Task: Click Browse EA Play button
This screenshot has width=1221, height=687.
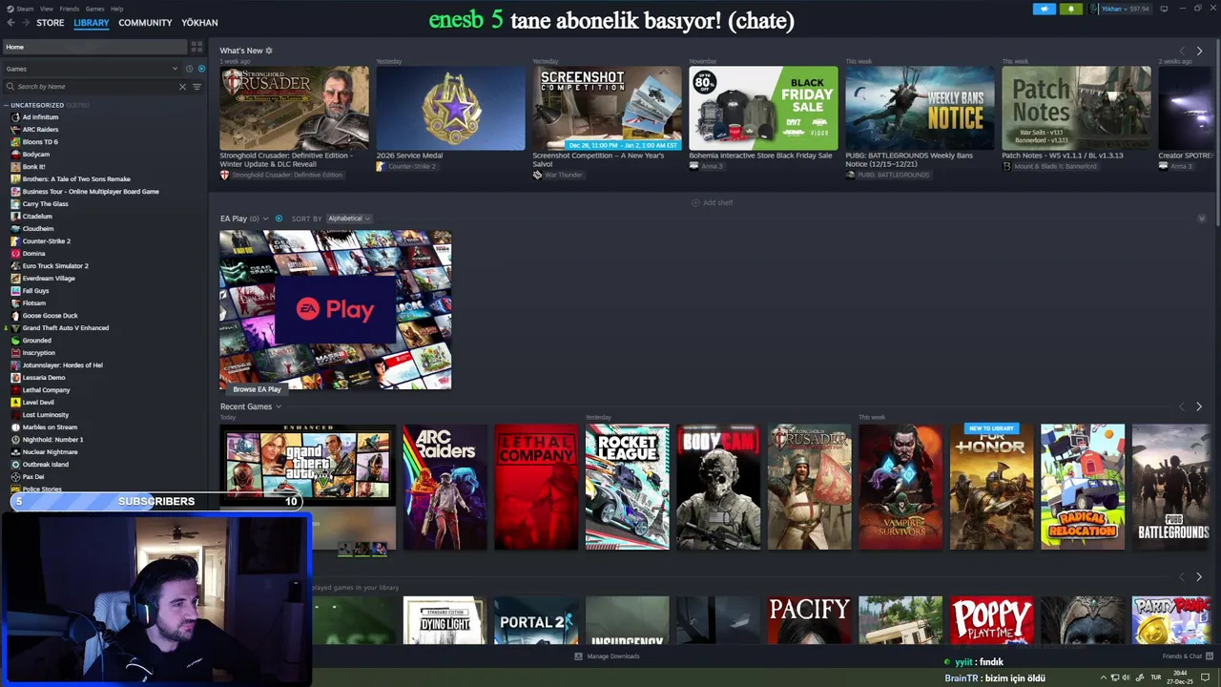Action: [x=257, y=389]
